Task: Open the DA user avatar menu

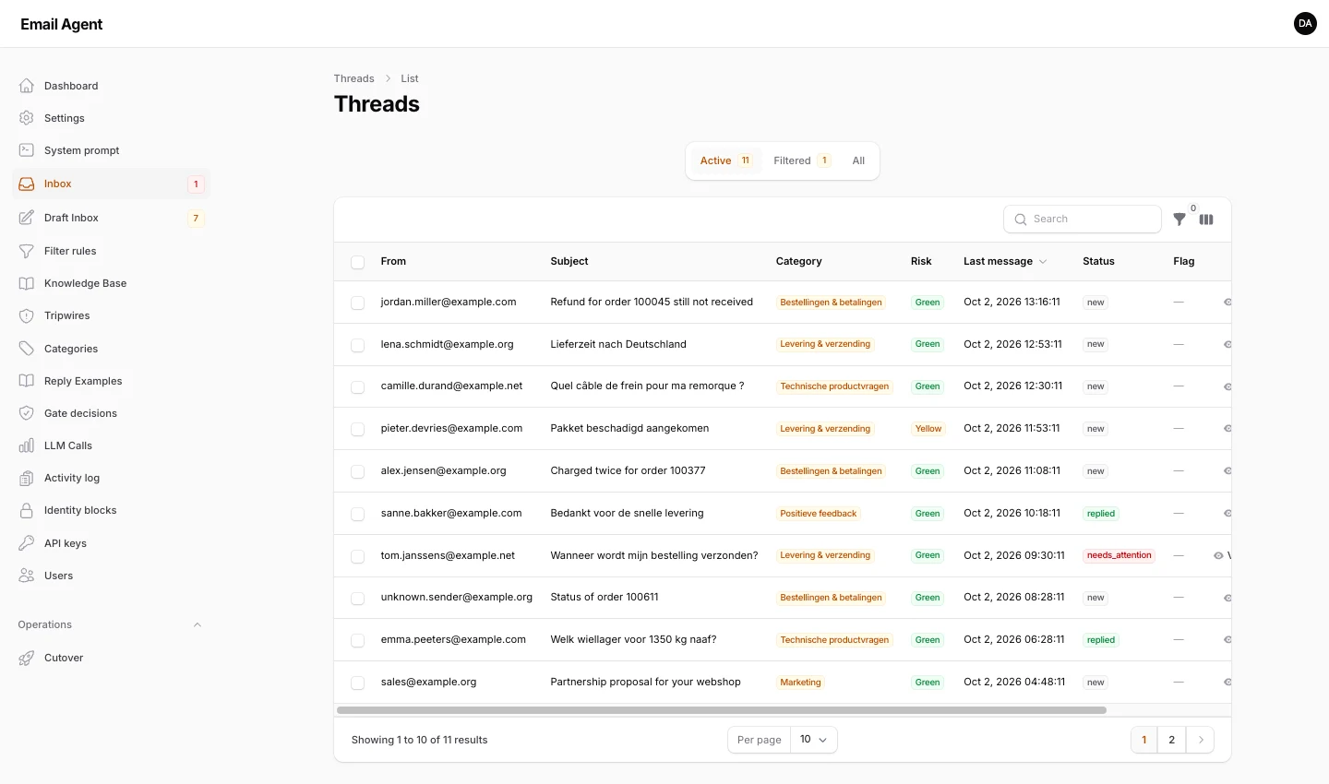Action: point(1305,23)
